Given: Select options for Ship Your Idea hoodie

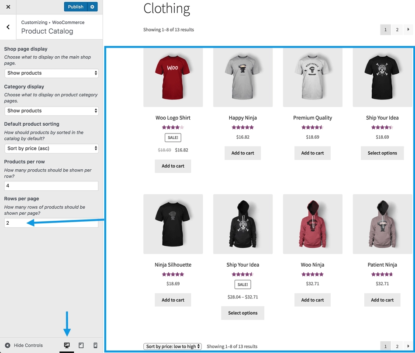Looking at the screenshot, I should click(243, 313).
